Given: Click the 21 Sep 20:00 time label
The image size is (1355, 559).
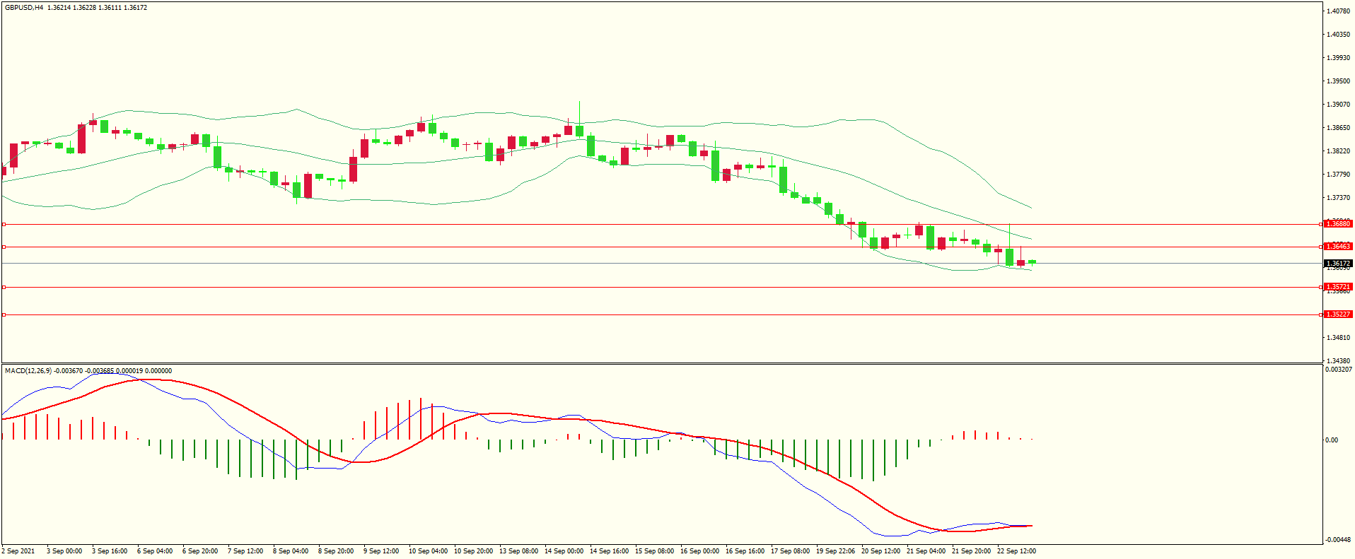Looking at the screenshot, I should tap(971, 551).
